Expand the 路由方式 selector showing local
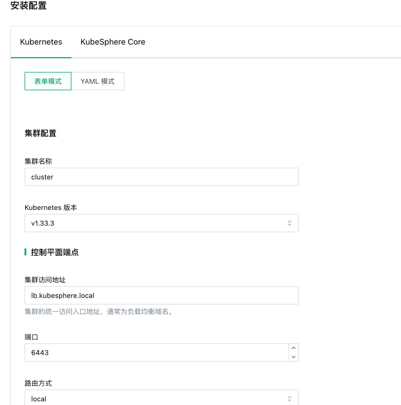Viewport: 401px width, 405px height. (x=161, y=398)
